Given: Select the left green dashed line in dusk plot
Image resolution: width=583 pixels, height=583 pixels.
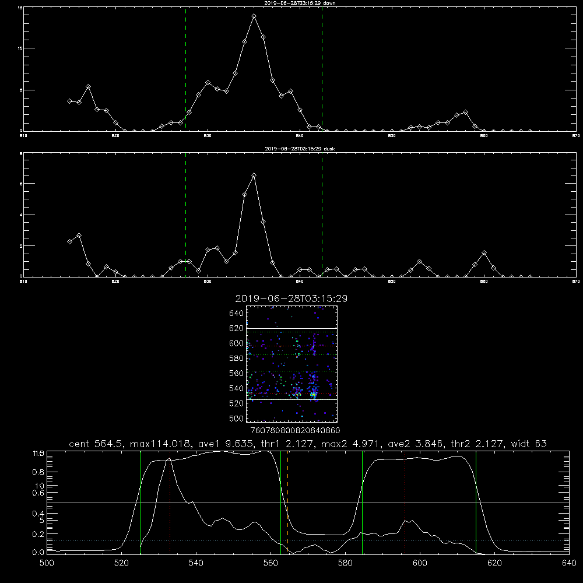Looking at the screenshot, I should (185, 215).
